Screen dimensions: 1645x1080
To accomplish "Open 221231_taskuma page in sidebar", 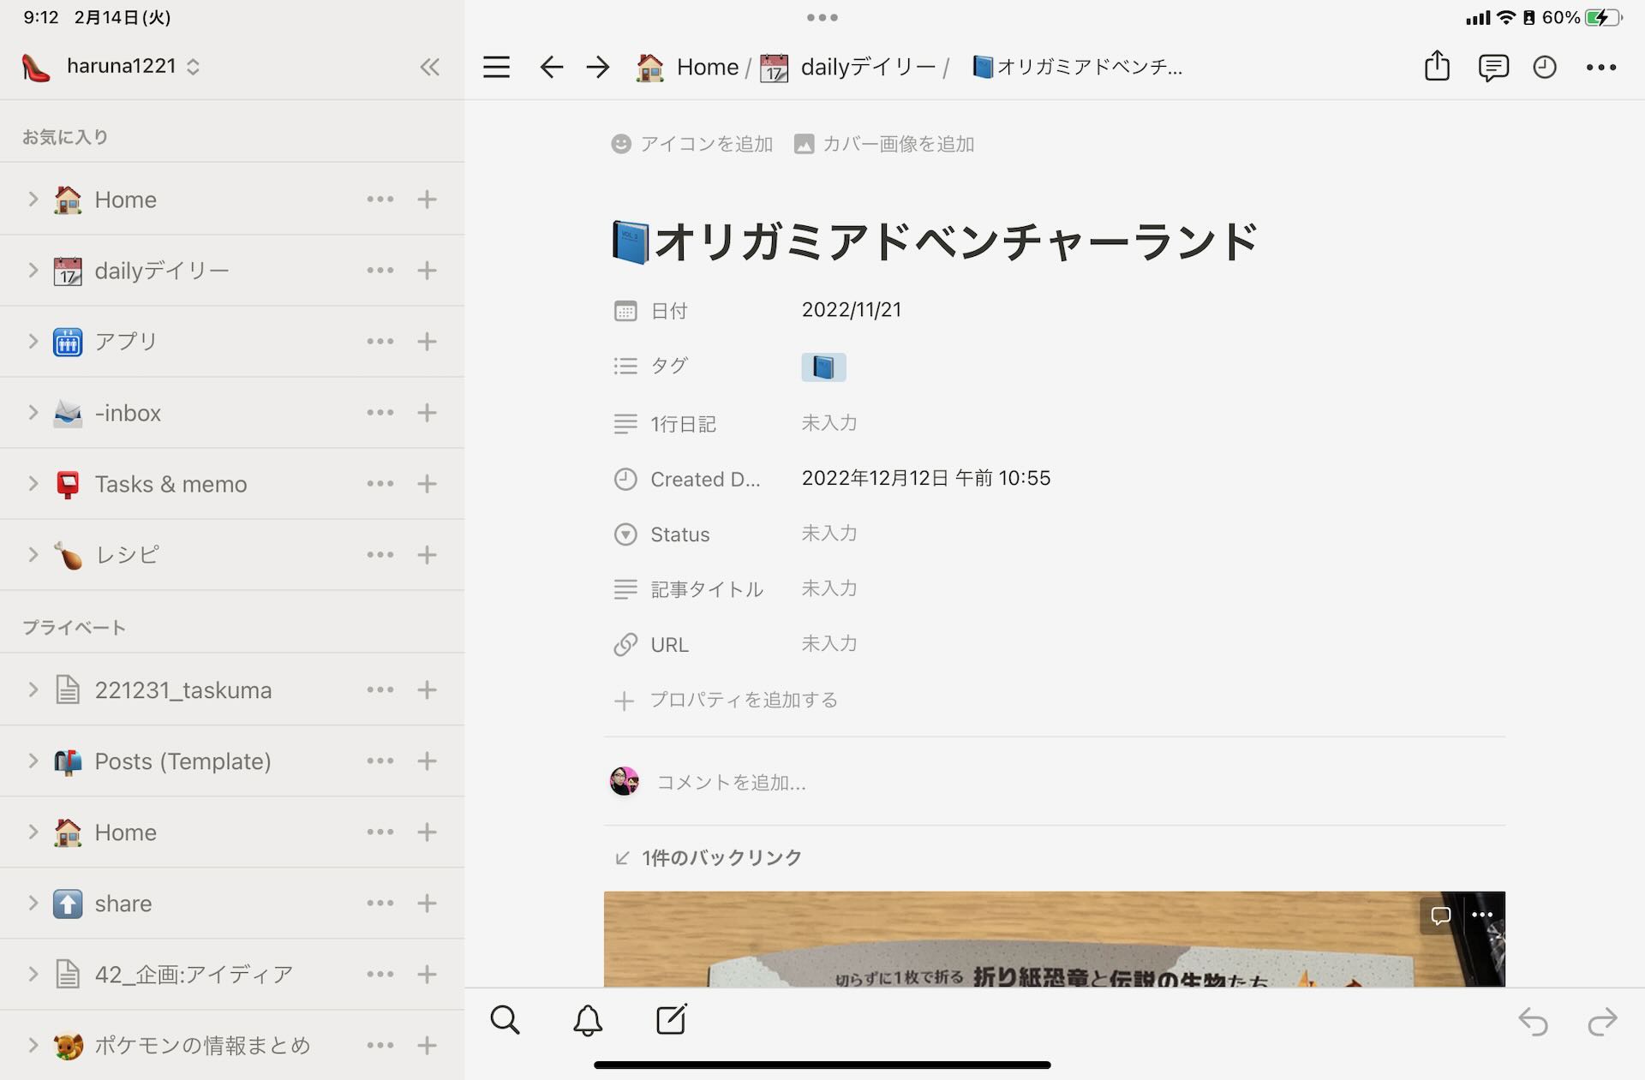I will pyautogui.click(x=182, y=690).
